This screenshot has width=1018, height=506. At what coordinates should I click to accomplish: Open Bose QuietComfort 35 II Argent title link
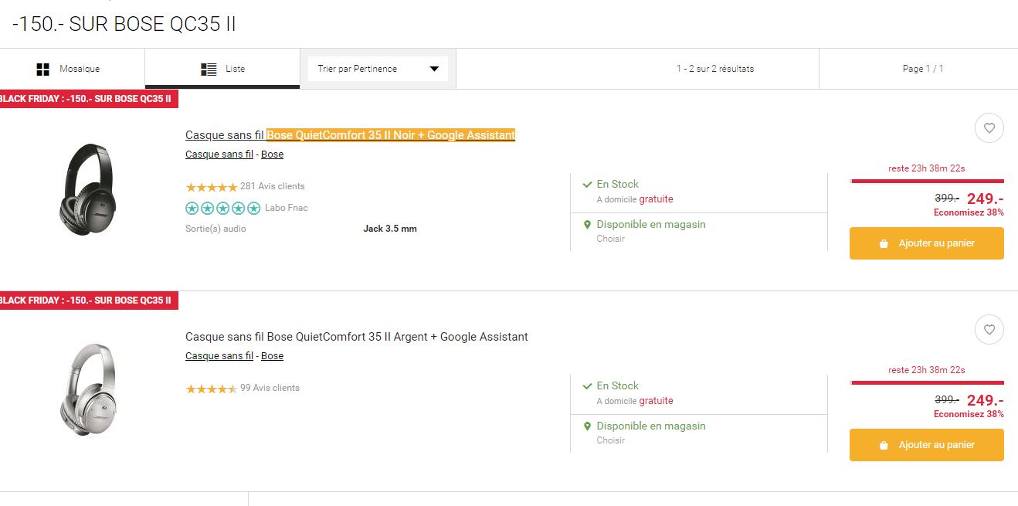356,337
